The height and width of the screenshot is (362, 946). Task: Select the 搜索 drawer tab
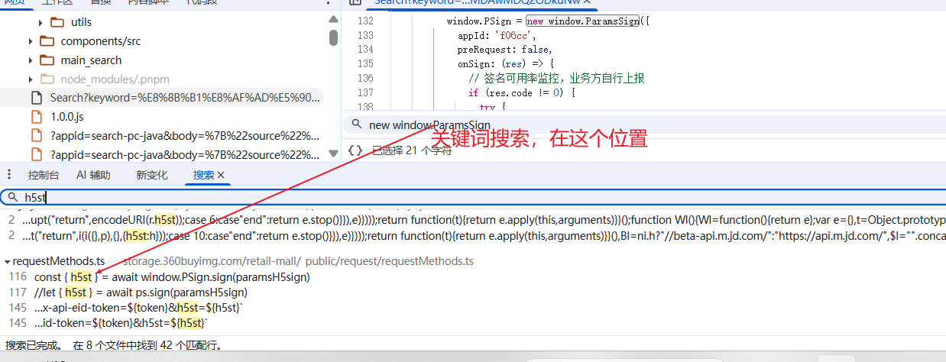(204, 175)
